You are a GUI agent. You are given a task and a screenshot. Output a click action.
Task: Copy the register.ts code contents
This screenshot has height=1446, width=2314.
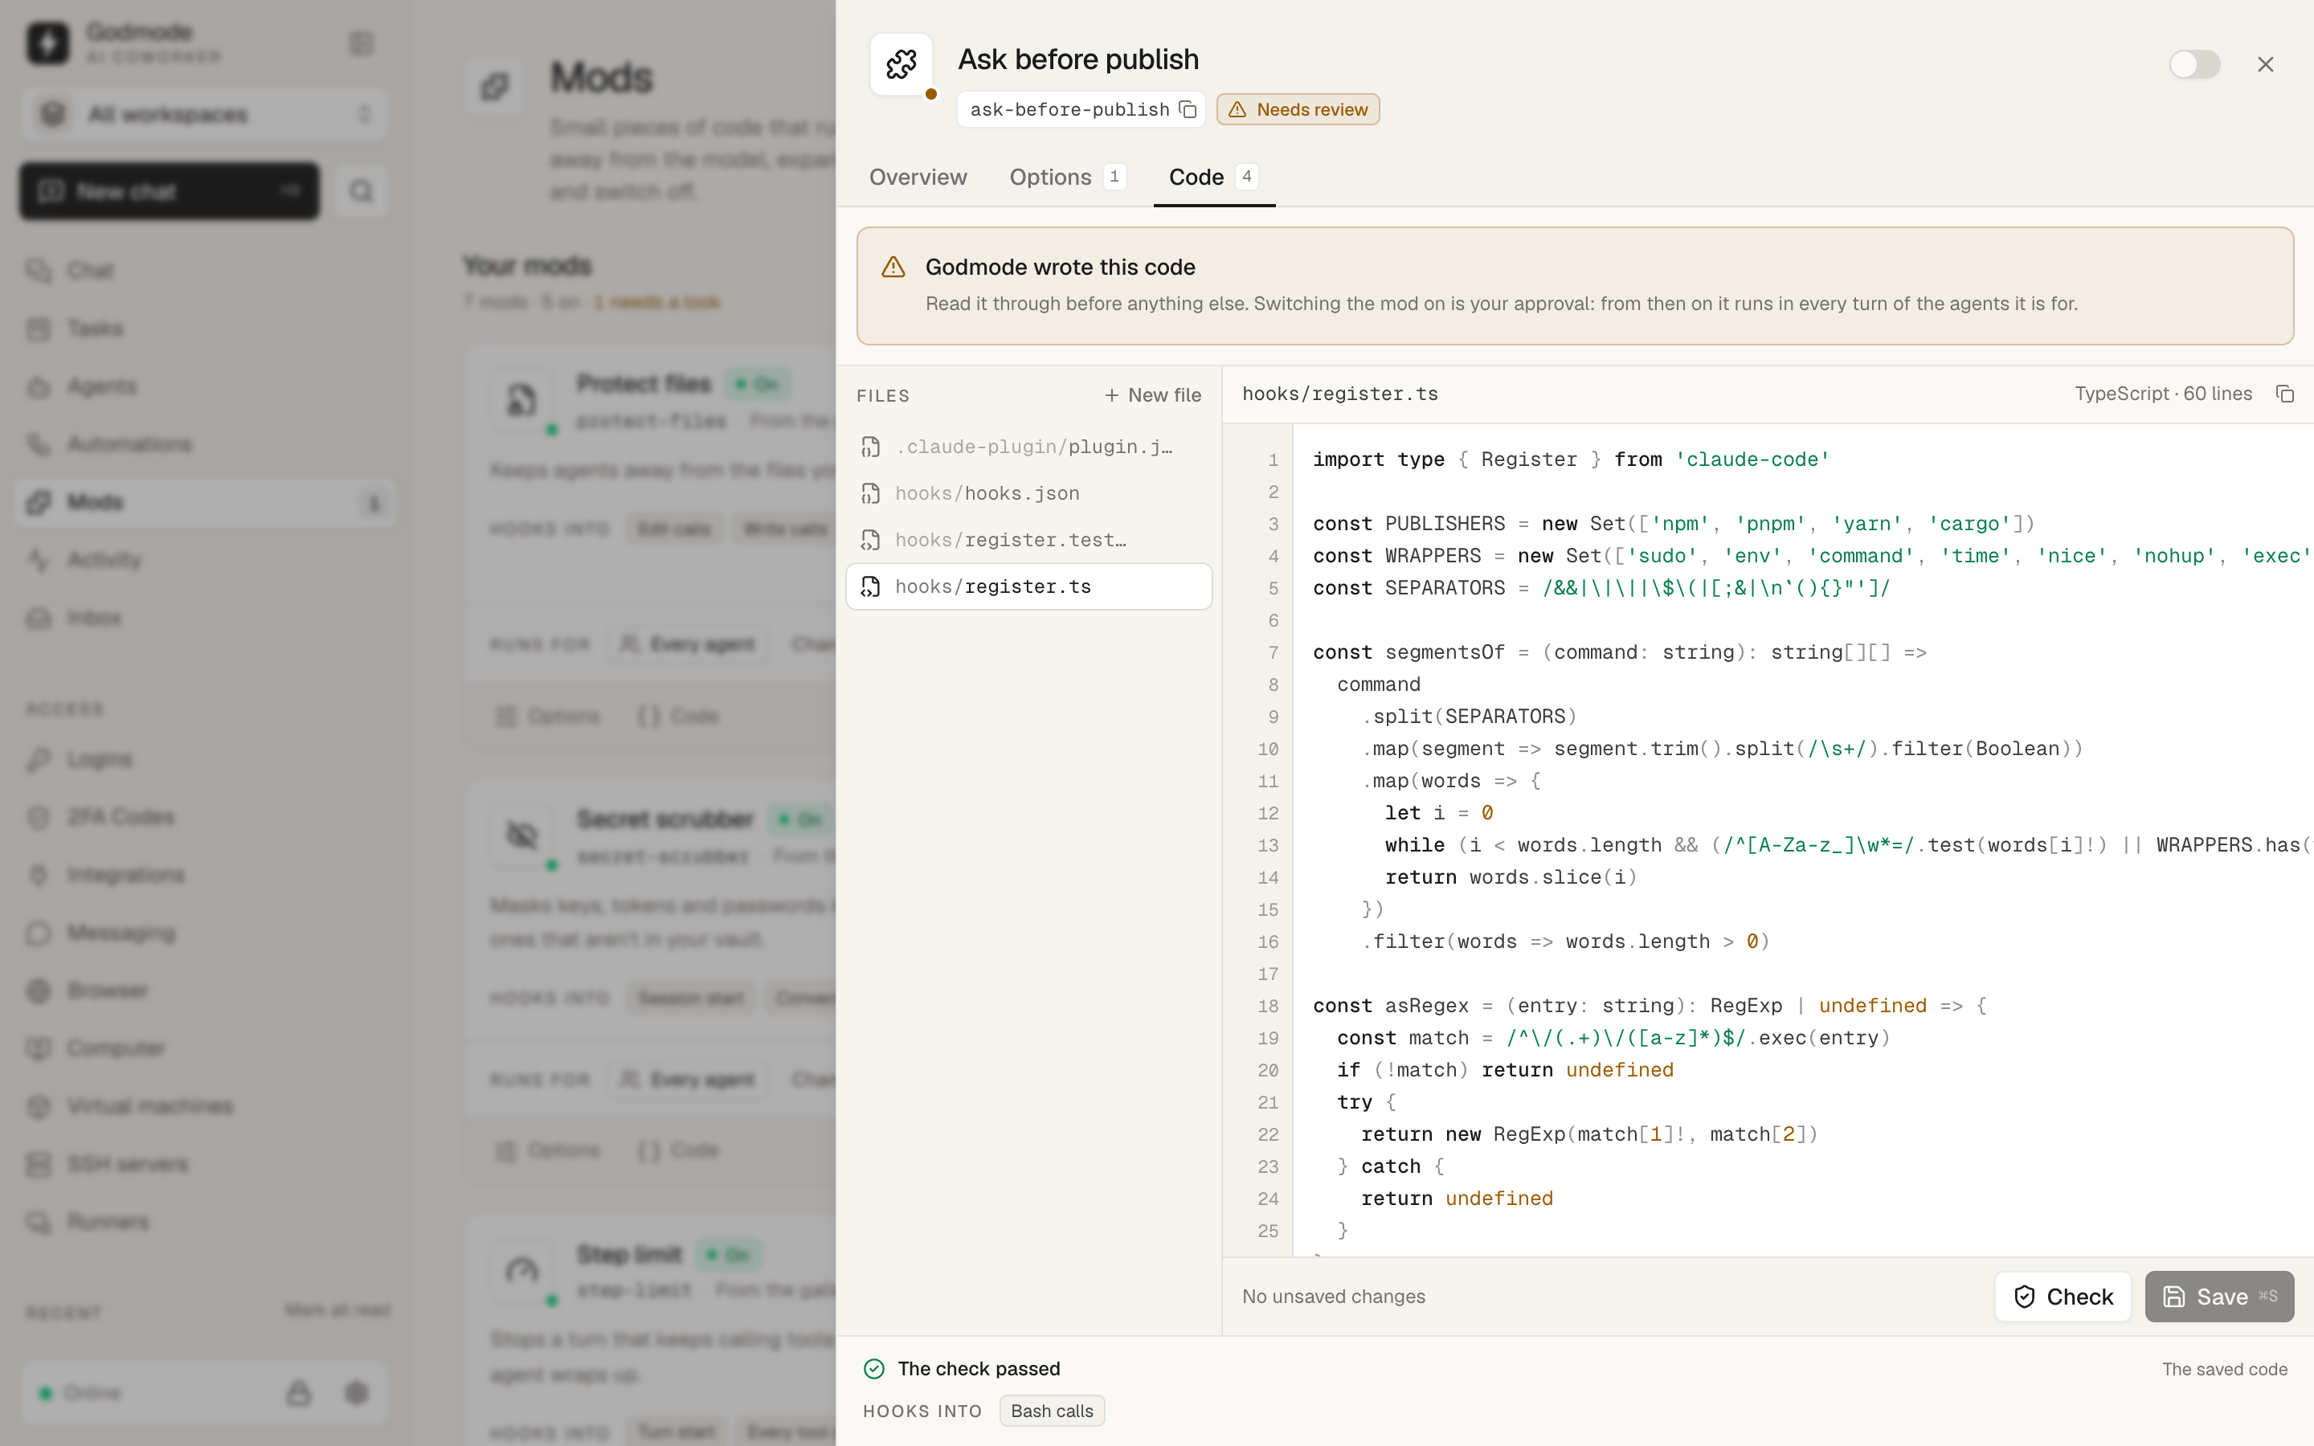[x=2284, y=394]
